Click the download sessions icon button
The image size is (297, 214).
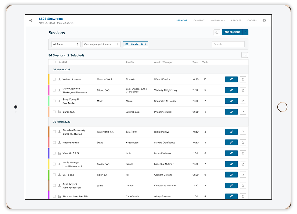pos(217,32)
